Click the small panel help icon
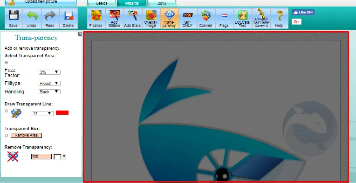Screen dimensions: 356x183 tap(80, 34)
